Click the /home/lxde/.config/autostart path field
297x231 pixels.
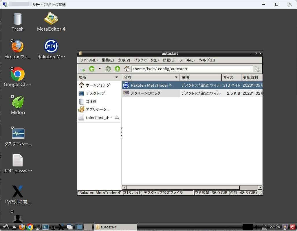pyautogui.click(x=192, y=69)
